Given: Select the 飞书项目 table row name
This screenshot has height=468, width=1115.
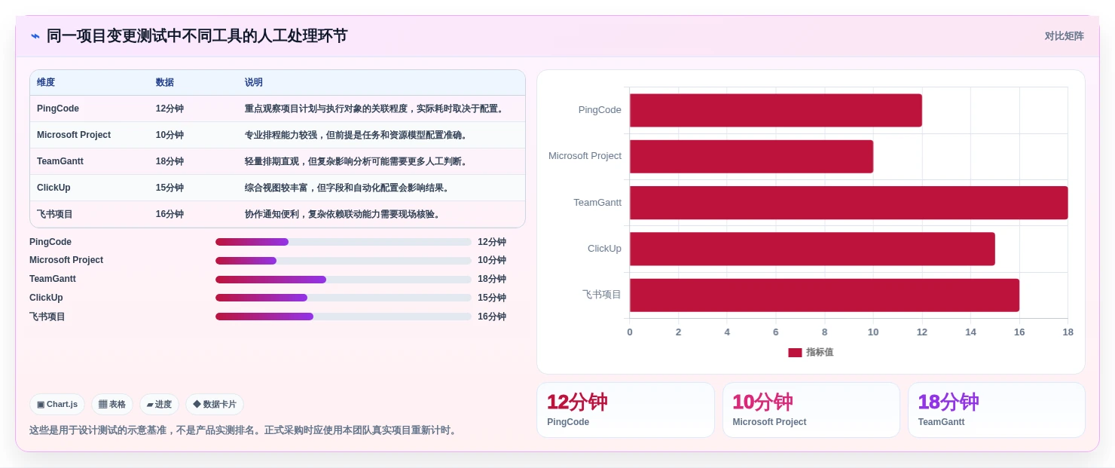Looking at the screenshot, I should [55, 214].
